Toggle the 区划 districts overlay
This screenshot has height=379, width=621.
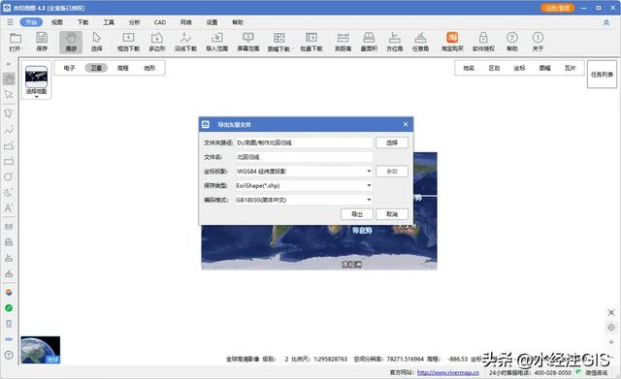(x=494, y=68)
